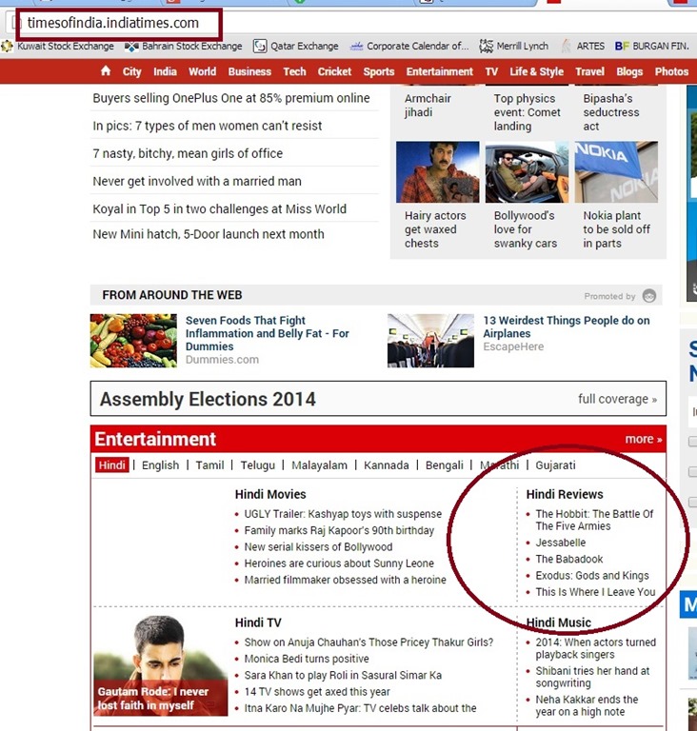Open the Travel section
Viewport: 697px width, 731px height.
[x=589, y=71]
